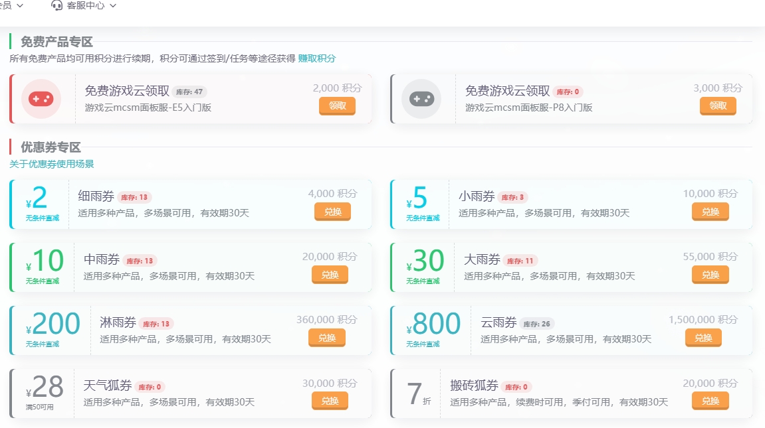Hit 兑换 for the 中雨券 coupon

[x=330, y=275]
